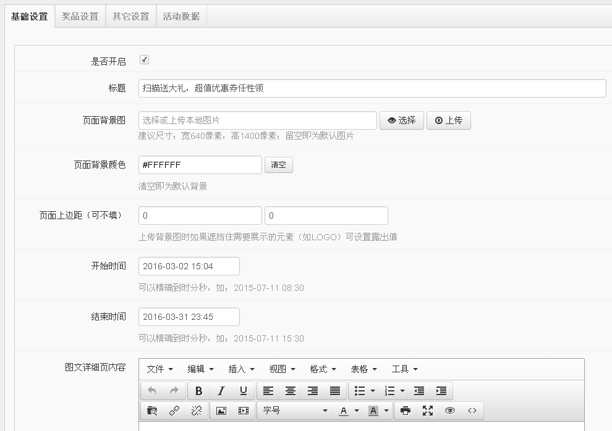This screenshot has height=431, width=612.
Task: Expand the bullet list style dropdown
Action: click(x=373, y=390)
